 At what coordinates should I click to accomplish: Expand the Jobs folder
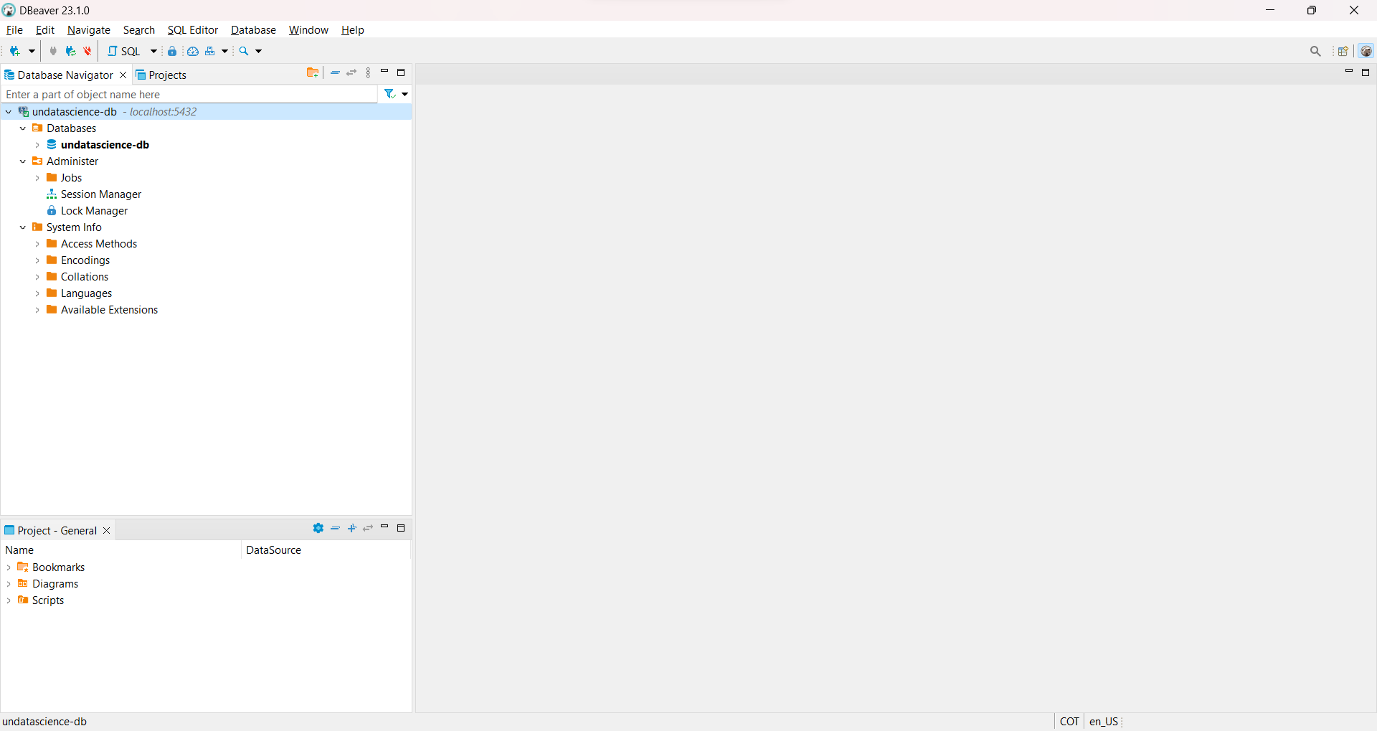click(37, 178)
